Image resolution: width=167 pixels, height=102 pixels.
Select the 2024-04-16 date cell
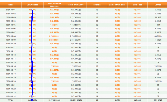(11, 66)
